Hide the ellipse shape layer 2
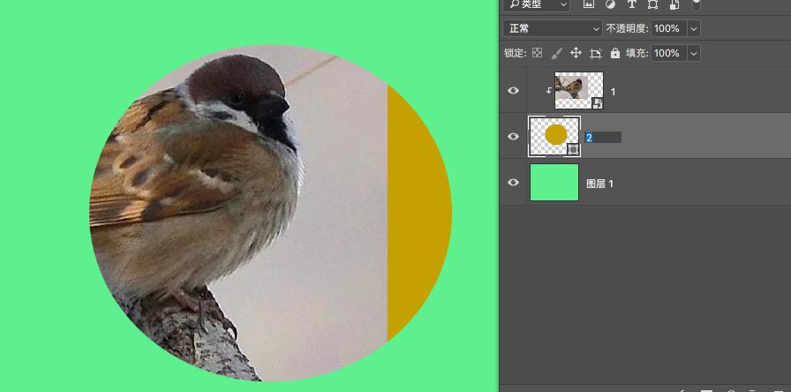 (x=513, y=136)
